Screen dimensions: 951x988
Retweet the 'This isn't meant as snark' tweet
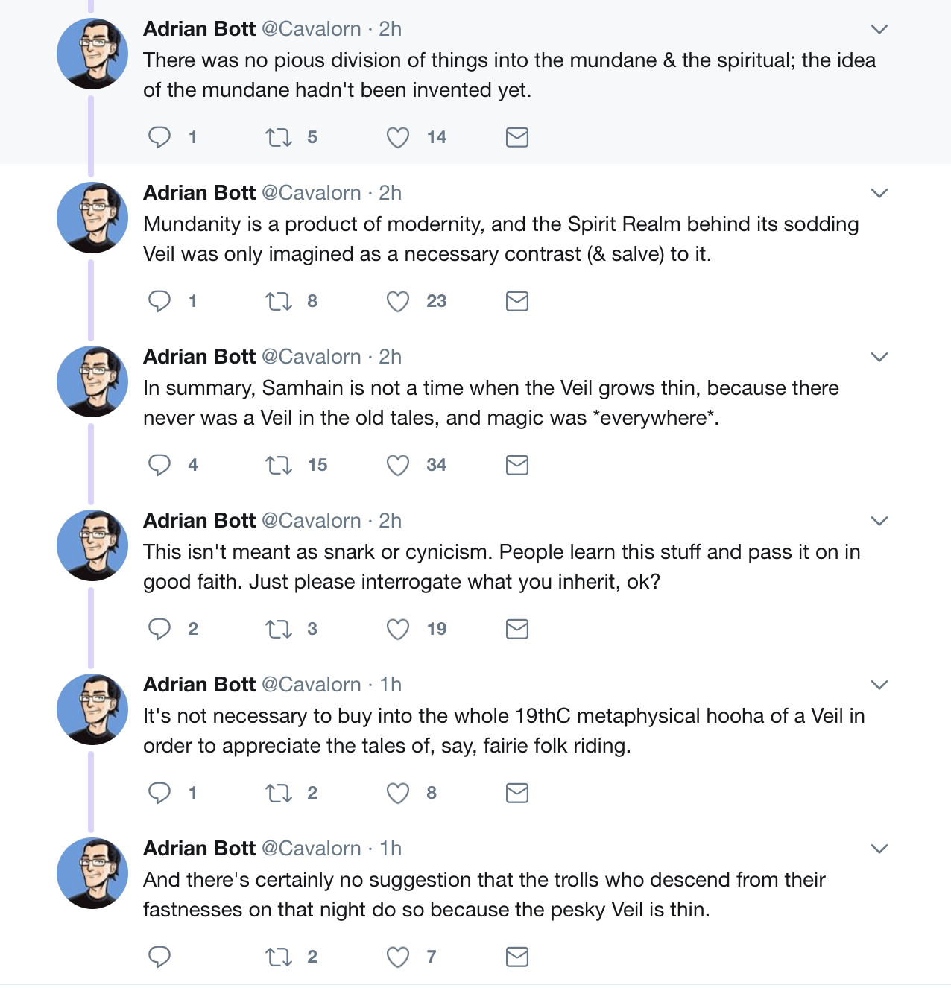(279, 629)
